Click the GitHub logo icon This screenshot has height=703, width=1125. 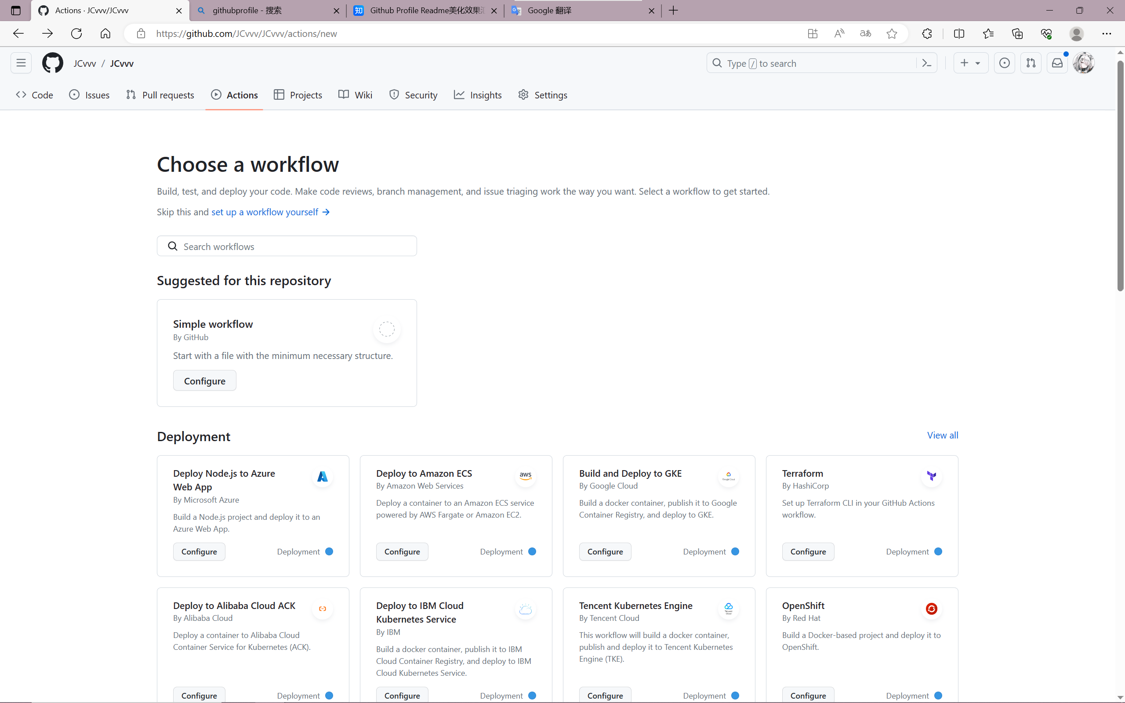[52, 63]
